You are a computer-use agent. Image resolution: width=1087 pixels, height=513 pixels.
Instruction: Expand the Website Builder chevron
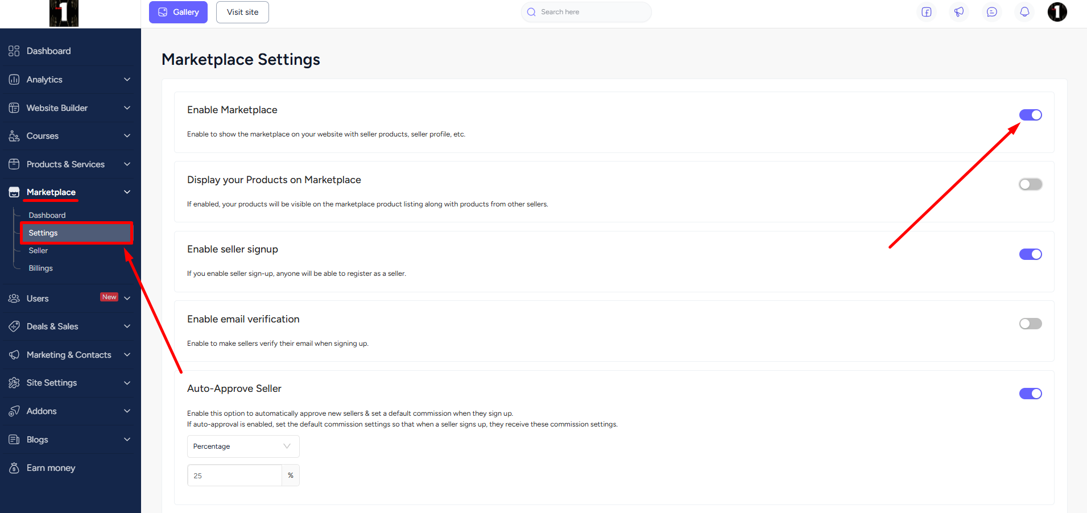[x=127, y=108]
